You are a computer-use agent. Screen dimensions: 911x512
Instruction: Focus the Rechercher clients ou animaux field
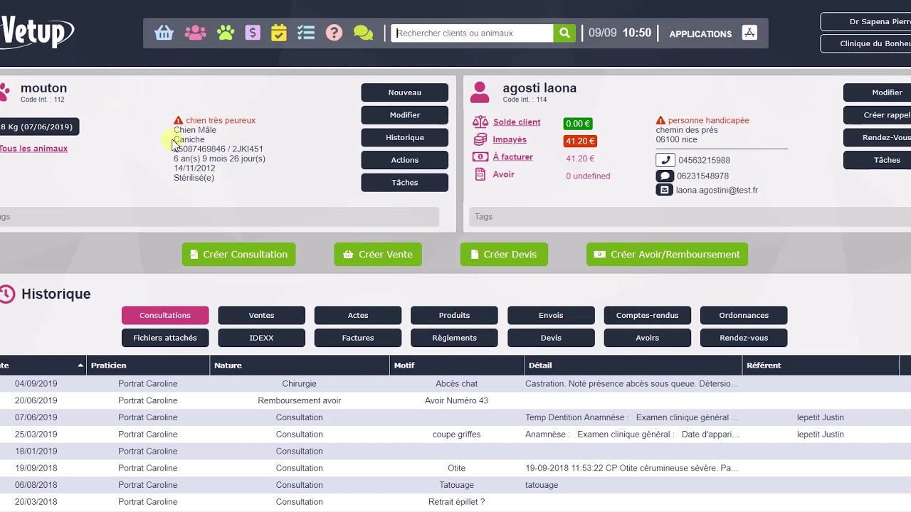472,33
